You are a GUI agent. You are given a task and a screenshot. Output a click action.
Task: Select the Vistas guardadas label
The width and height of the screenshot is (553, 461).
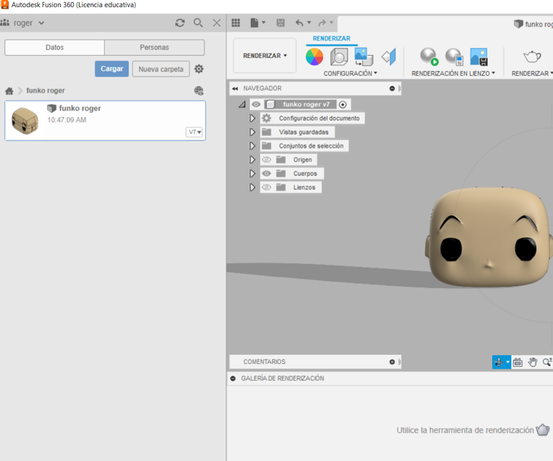point(304,132)
